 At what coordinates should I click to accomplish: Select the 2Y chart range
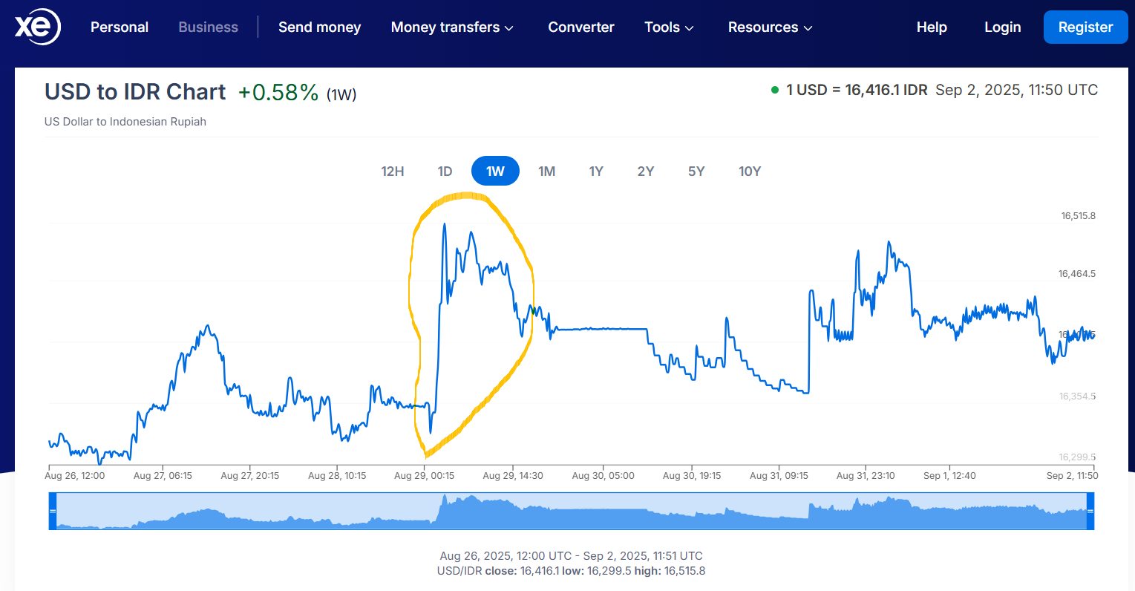pyautogui.click(x=646, y=172)
